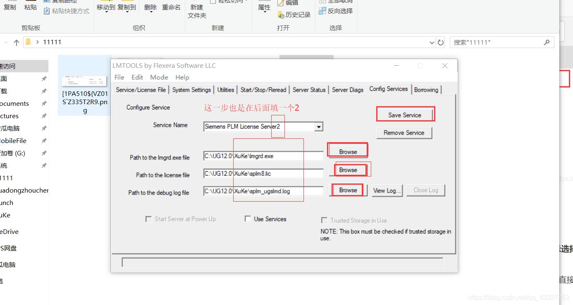Viewport: 573px width, 305px height.
Task: Click 复制 in the Explorer ribbon
Action: (x=10, y=7)
